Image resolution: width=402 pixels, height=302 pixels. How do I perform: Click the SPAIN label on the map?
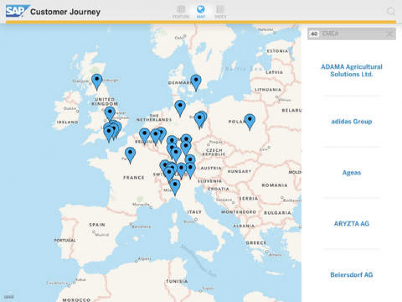pyautogui.click(x=97, y=225)
